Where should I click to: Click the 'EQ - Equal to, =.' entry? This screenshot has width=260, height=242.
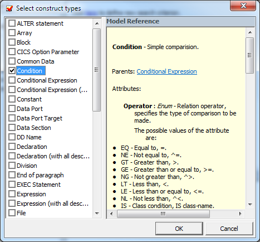tap(144, 148)
